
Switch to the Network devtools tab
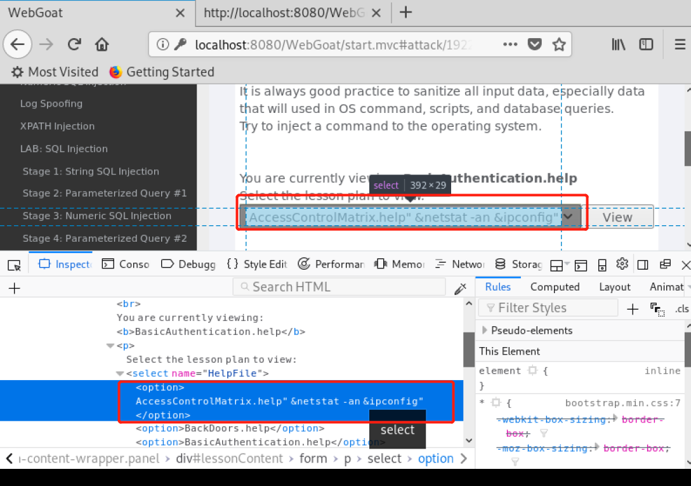coord(459,265)
